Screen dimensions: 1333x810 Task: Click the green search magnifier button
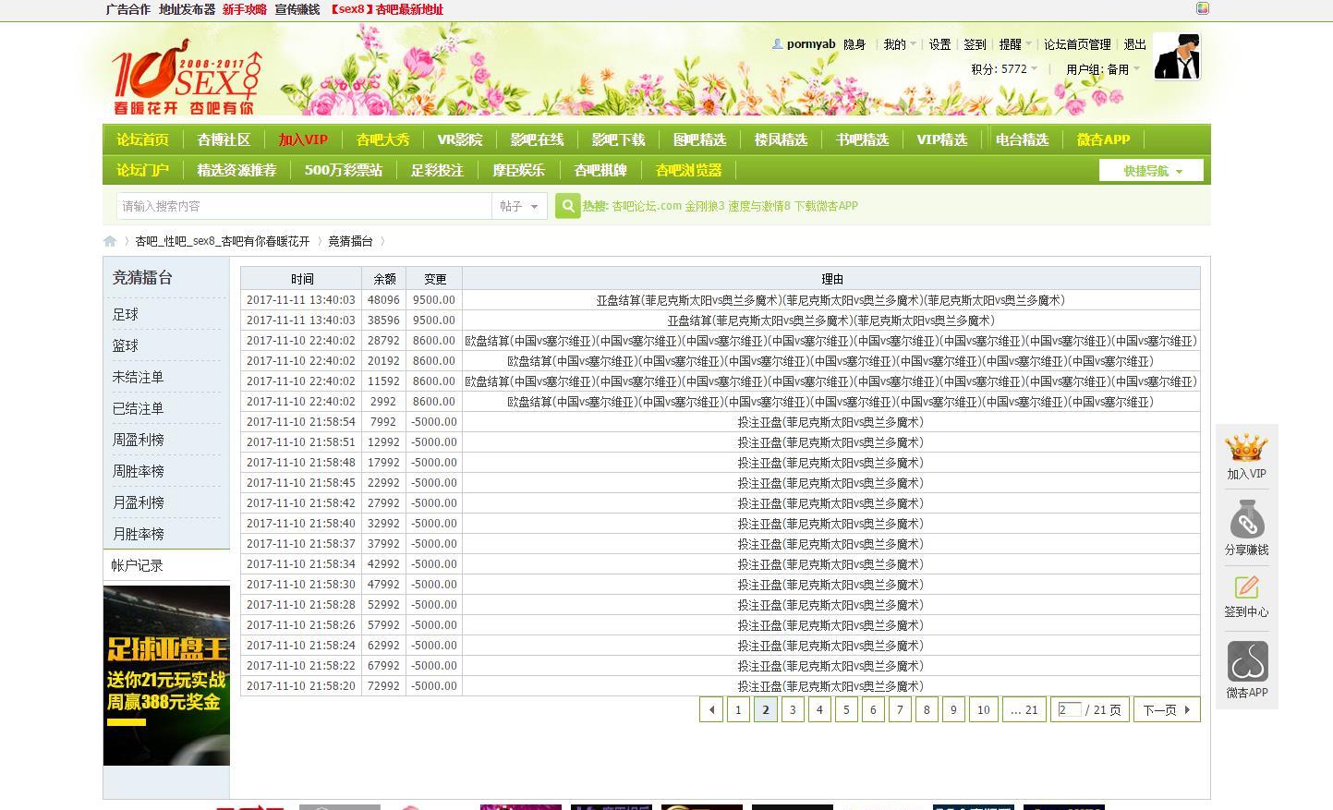(x=567, y=206)
